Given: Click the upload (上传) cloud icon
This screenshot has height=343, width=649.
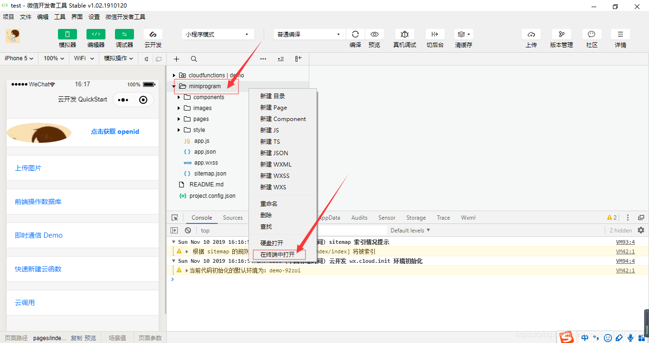Looking at the screenshot, I should coord(531,34).
